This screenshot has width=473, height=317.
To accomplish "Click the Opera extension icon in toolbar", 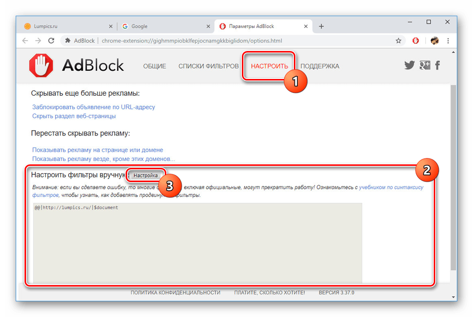I will tap(416, 41).
